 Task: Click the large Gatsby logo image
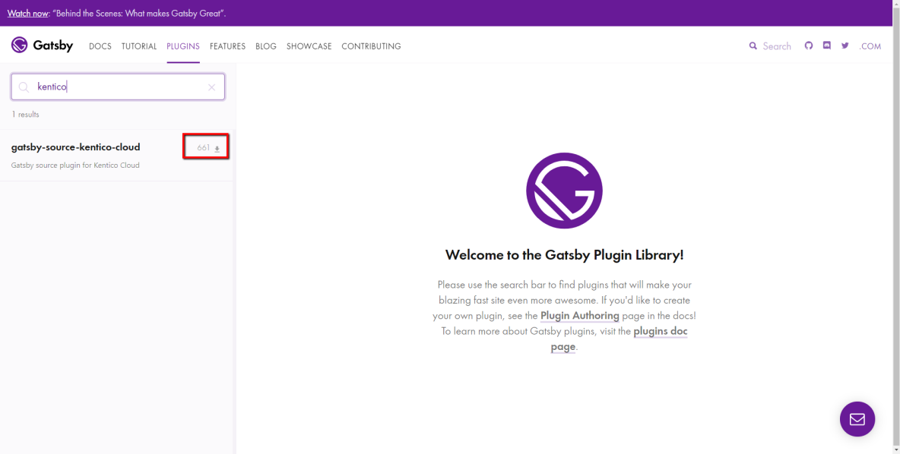(564, 191)
